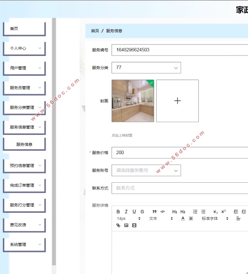This screenshot has height=274, width=248.
Task: Open the 文本 paragraph style dropdown
Action: [x=161, y=218]
